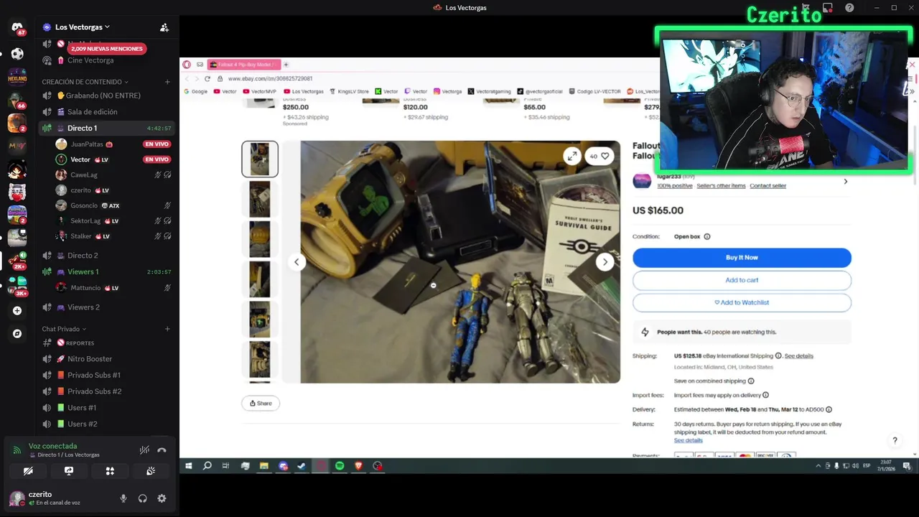The image size is (919, 517).
Task: Join the Nitro Booster voice channel
Action: click(x=106, y=359)
